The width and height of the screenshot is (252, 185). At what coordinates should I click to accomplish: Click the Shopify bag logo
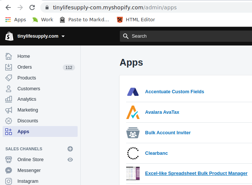9,36
